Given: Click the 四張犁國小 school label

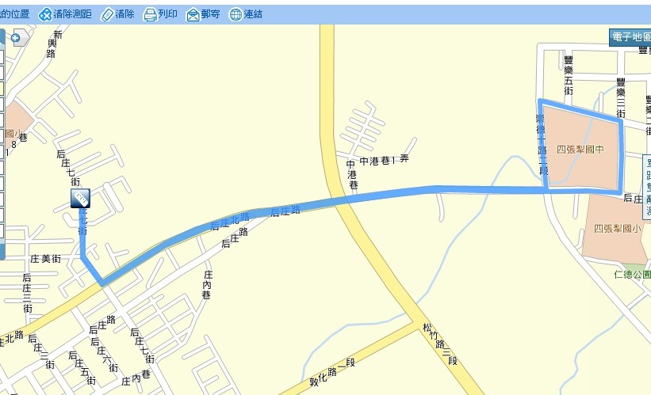Looking at the screenshot, I should (x=618, y=229).
